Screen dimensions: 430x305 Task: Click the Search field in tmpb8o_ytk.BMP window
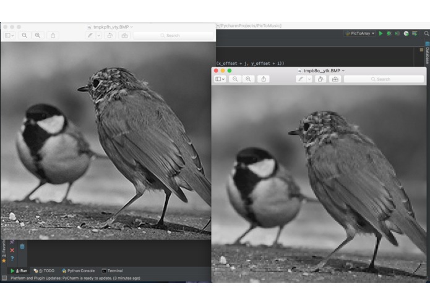(x=384, y=79)
